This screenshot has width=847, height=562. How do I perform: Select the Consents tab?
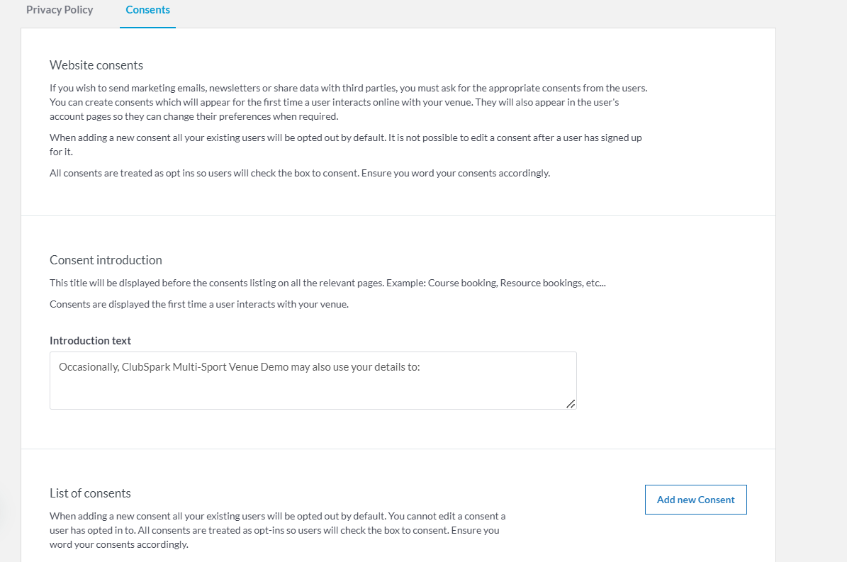coord(147,10)
